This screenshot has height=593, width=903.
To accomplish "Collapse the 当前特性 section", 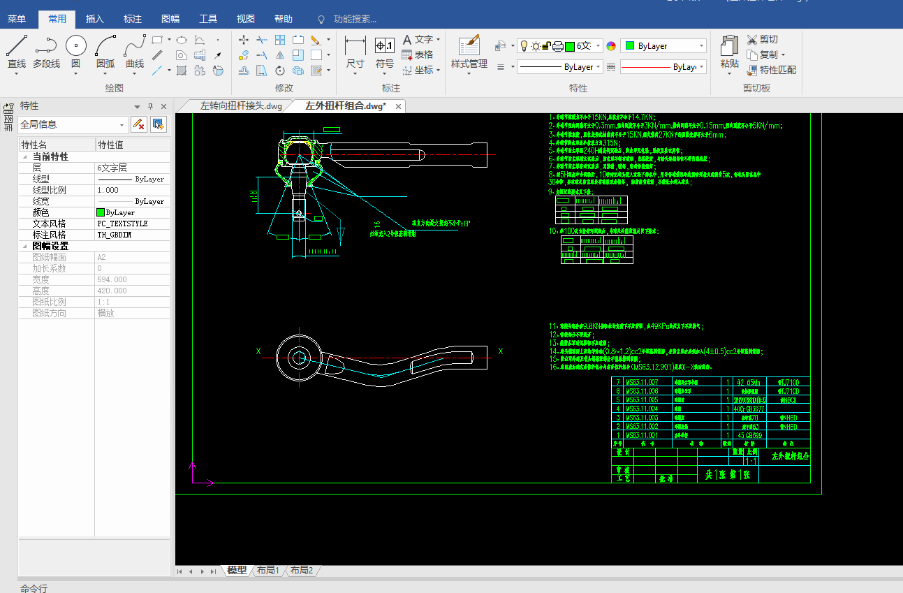I will pyautogui.click(x=24, y=157).
